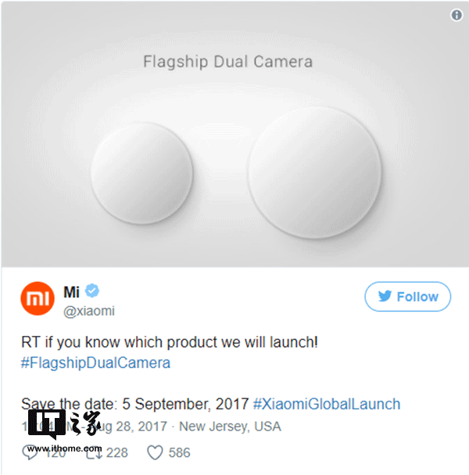Click the 586 likes count

click(x=179, y=452)
